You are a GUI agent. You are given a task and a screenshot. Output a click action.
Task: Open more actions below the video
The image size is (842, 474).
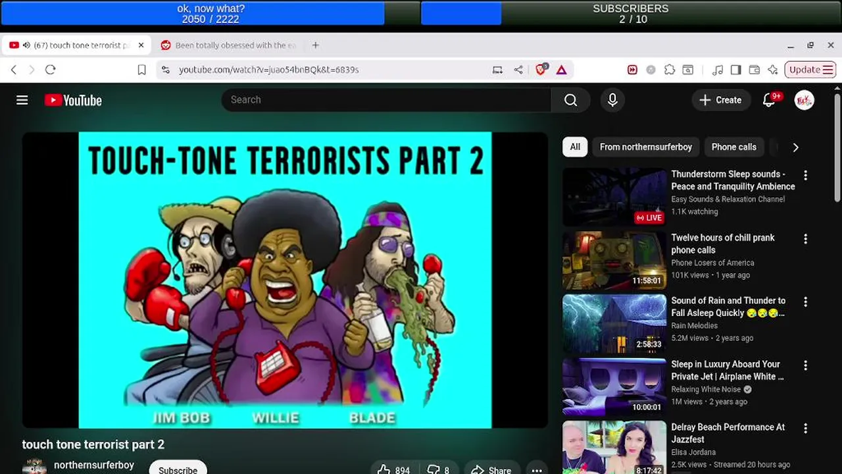point(537,470)
